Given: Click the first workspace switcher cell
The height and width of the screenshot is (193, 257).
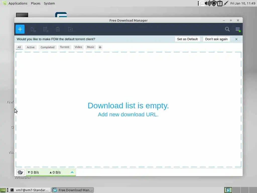Looking at the screenshot, I should [x=228, y=190].
